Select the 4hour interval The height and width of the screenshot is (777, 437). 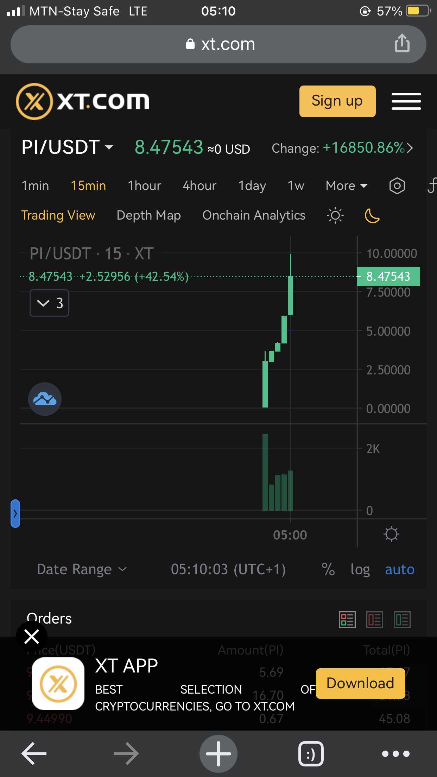[x=199, y=185]
